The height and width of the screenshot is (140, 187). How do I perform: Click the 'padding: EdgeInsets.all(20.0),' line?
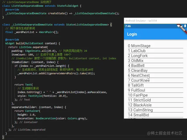[34, 51]
